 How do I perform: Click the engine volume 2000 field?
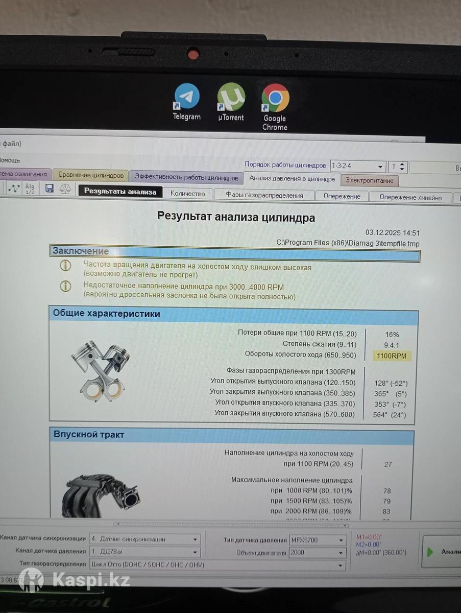(x=311, y=553)
